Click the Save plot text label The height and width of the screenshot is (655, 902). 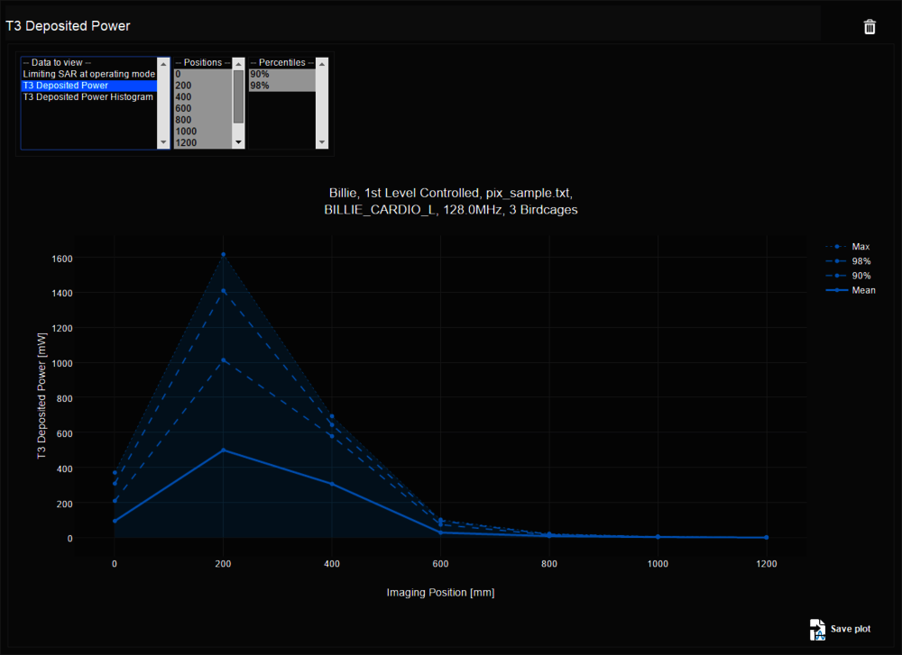click(851, 629)
